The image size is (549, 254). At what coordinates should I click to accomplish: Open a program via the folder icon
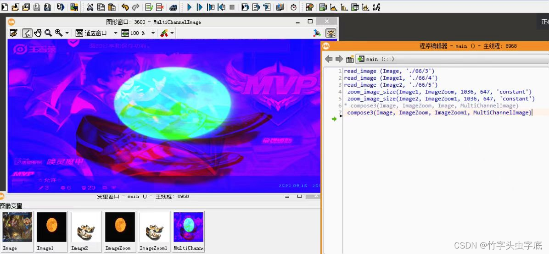(15, 7)
